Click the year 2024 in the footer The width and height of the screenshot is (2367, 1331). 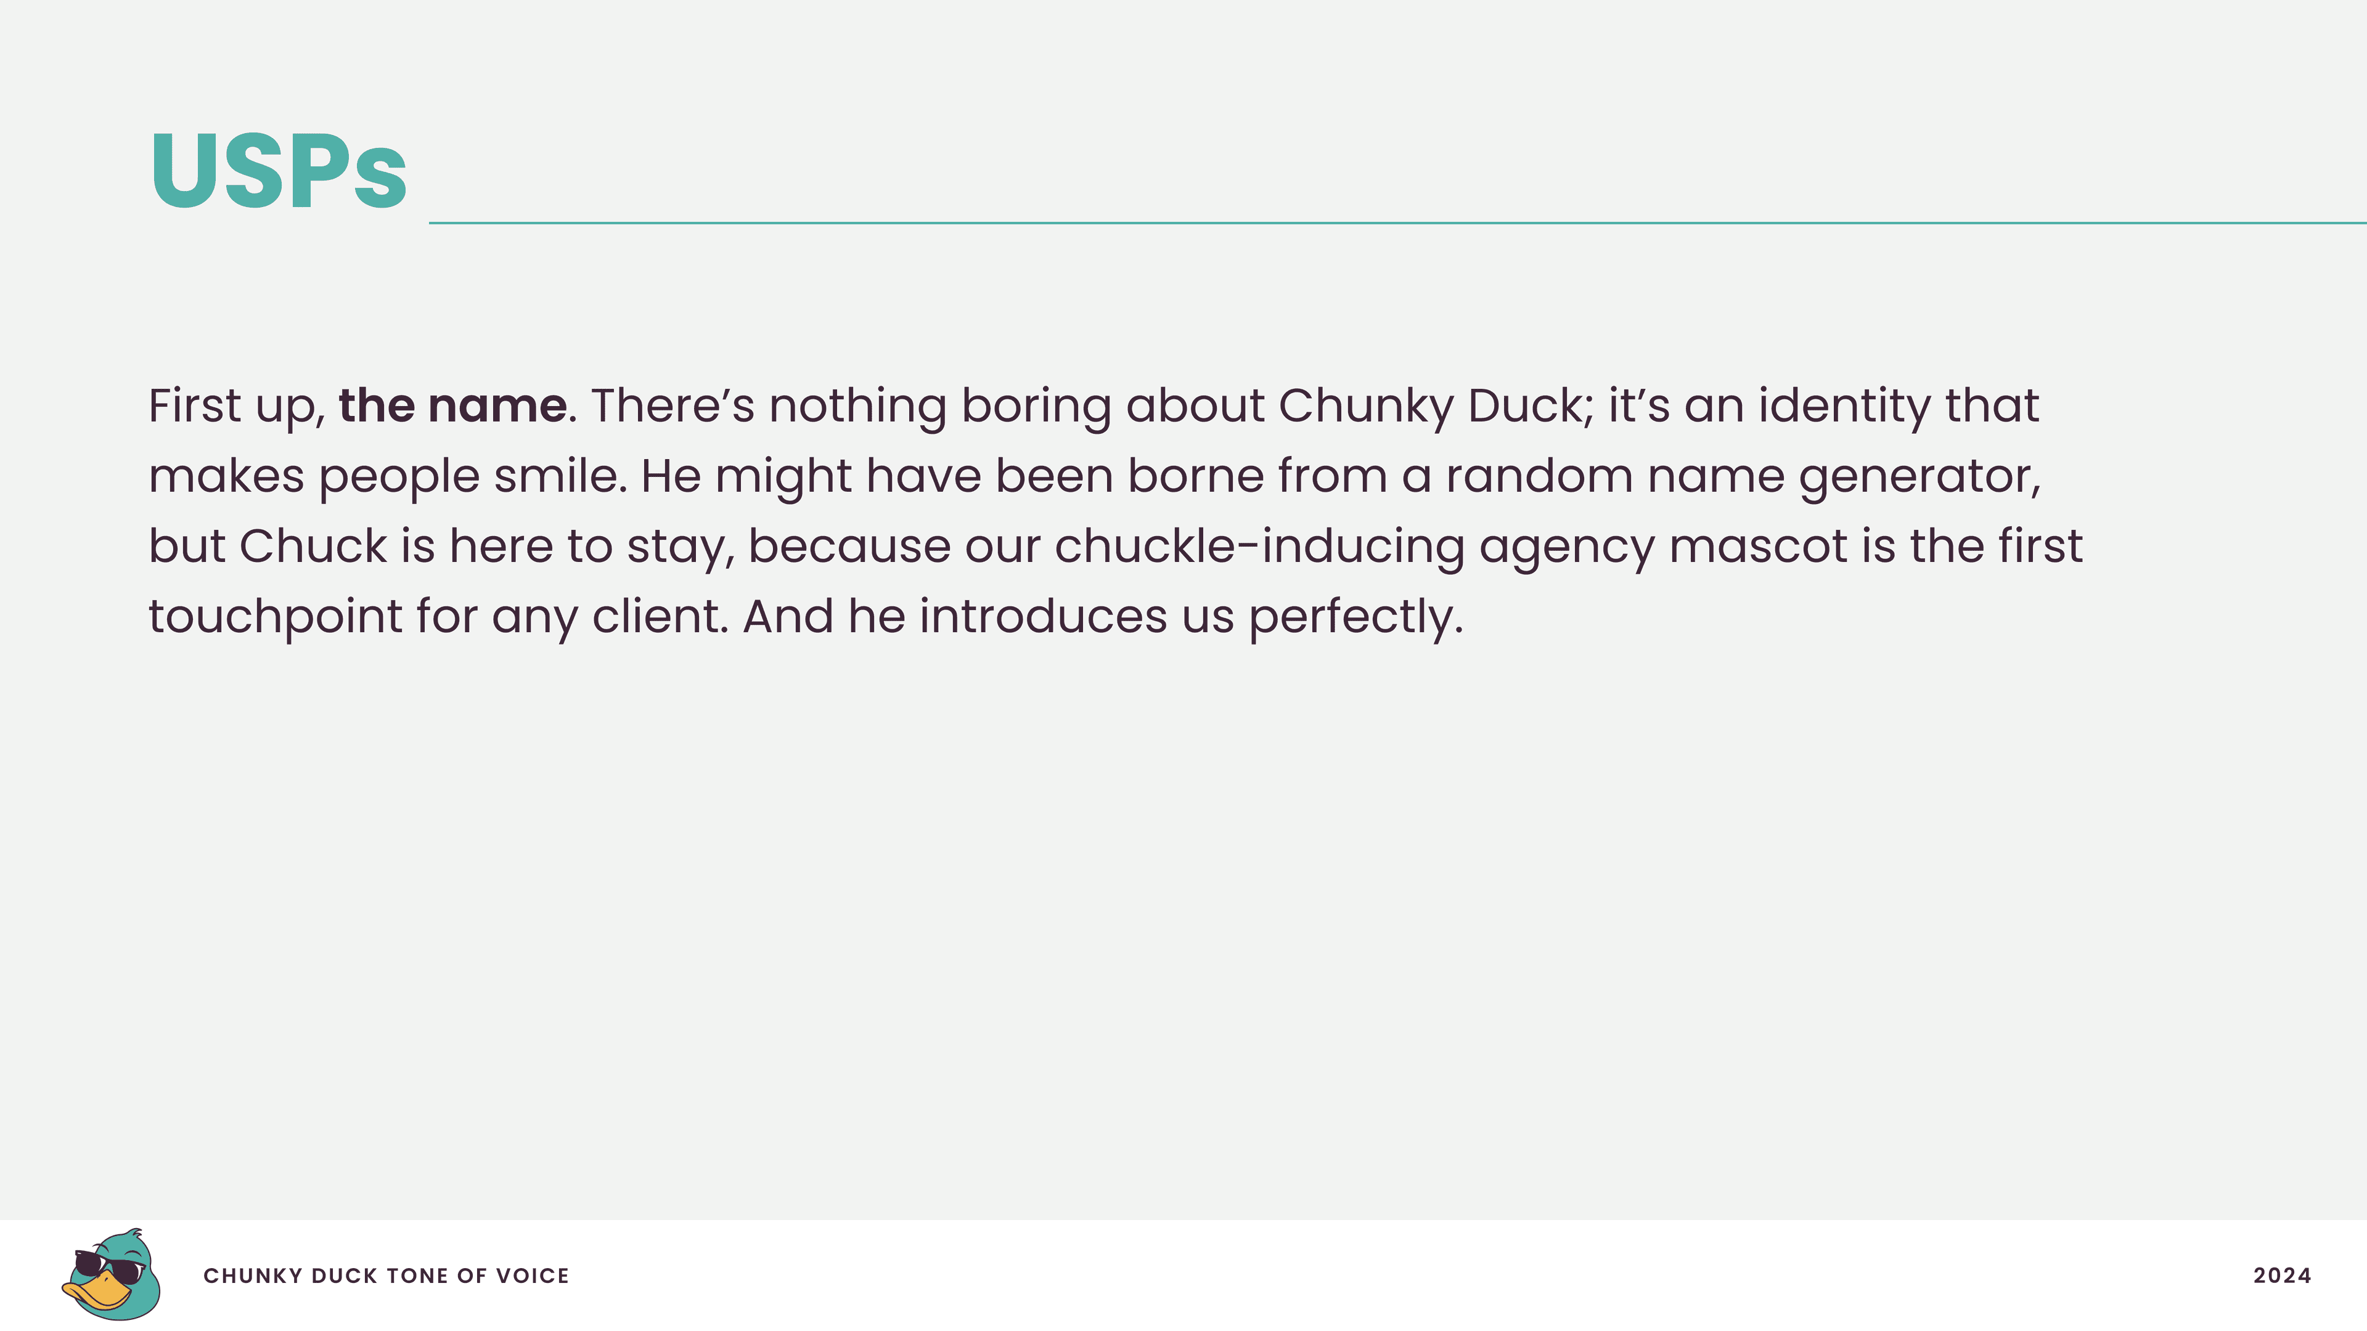(x=2283, y=1275)
